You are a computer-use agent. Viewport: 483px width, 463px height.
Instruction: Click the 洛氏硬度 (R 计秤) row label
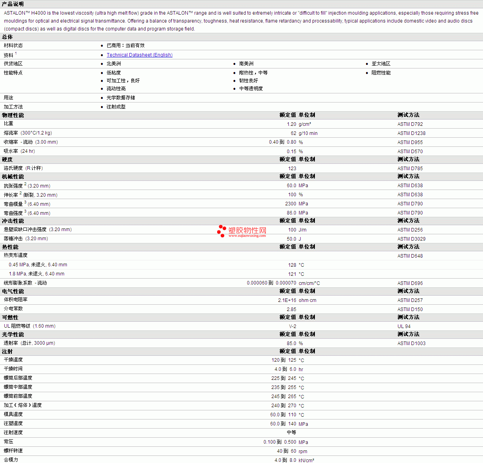[x=23, y=168]
